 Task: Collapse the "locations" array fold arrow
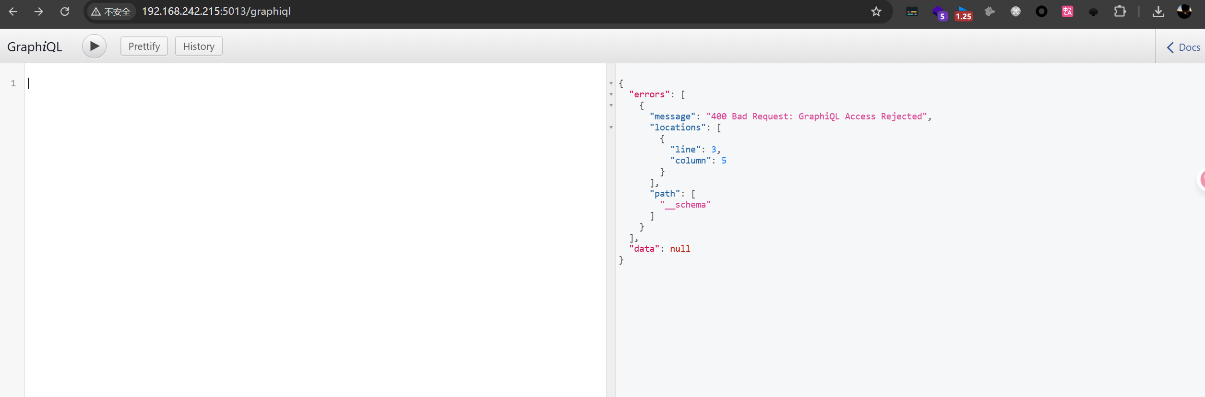[611, 128]
